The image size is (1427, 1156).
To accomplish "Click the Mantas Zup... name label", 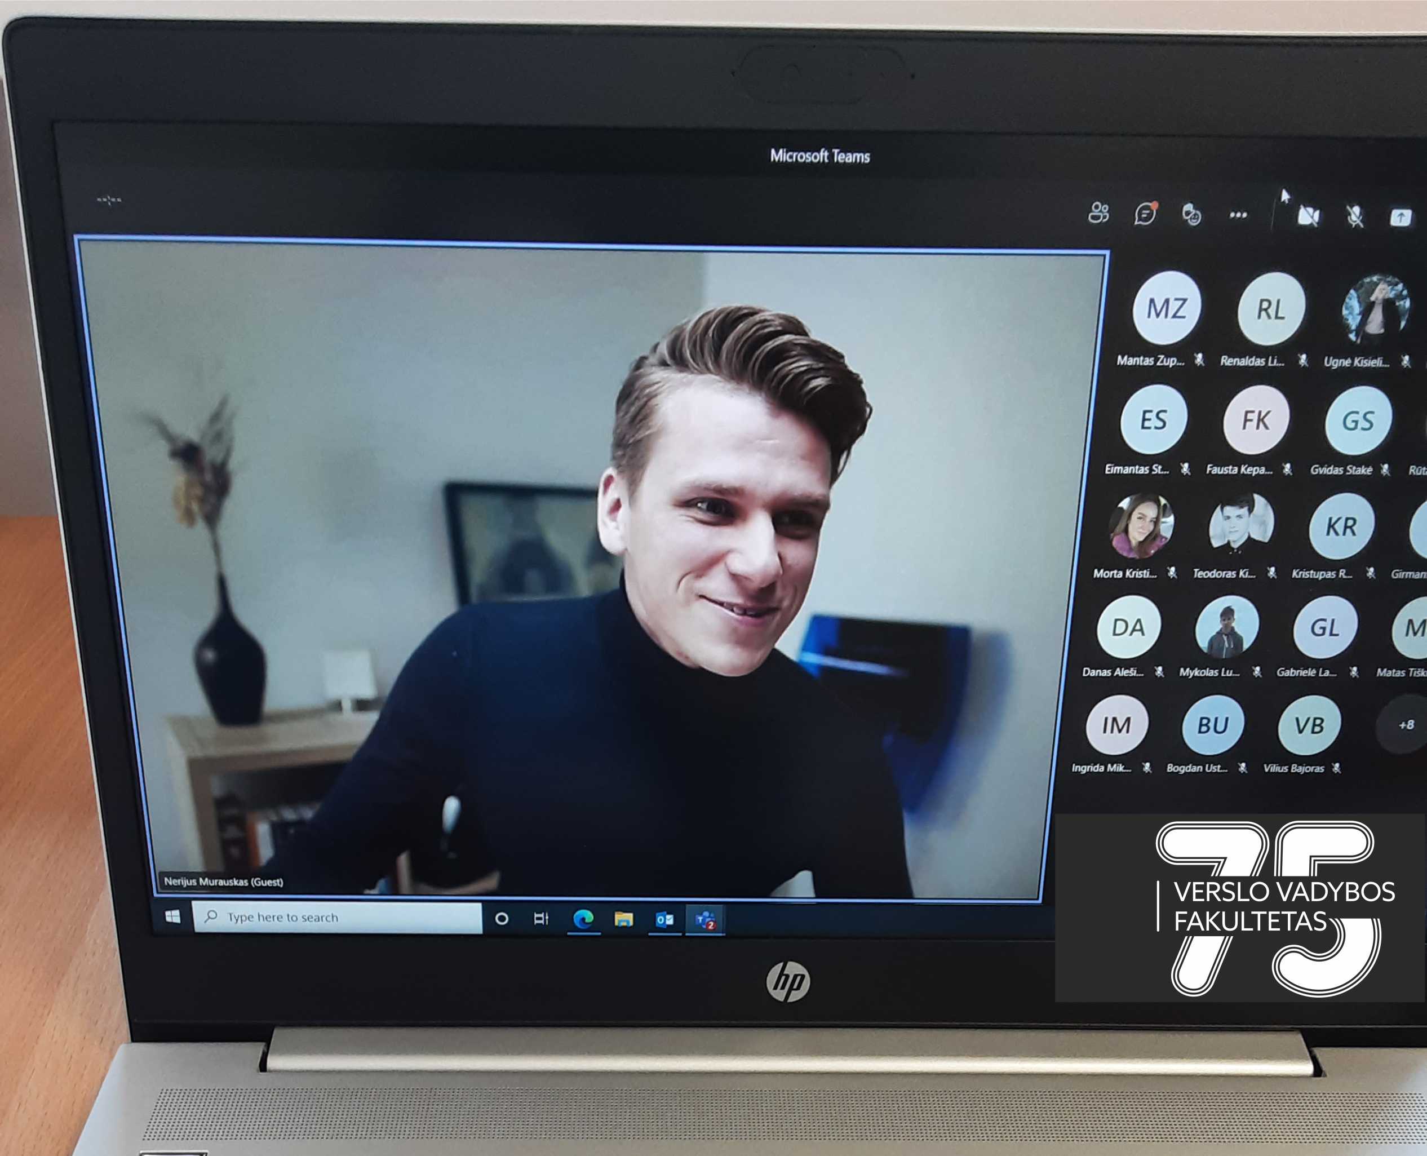I will pyautogui.click(x=1150, y=360).
